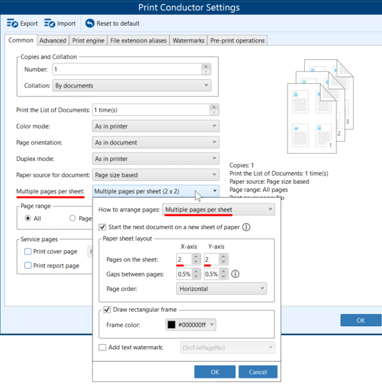Click the Import settings icon
Image resolution: width=382 pixels, height=386 pixels.
pos(50,23)
